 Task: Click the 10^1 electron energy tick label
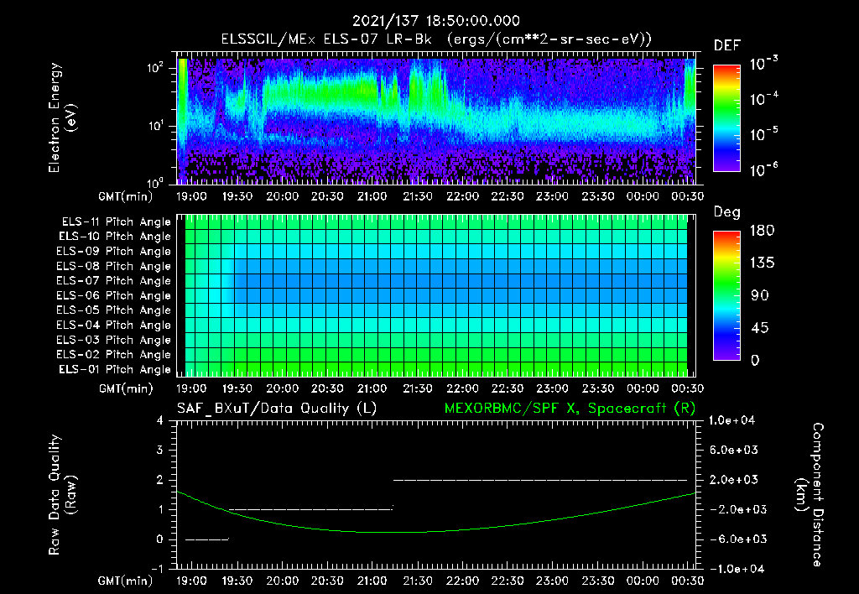pos(156,126)
